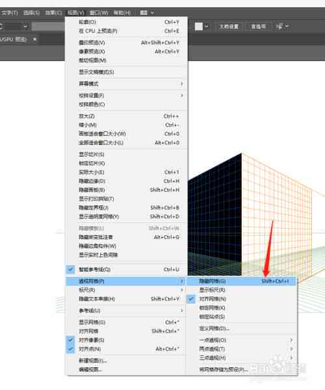Viewport: 325px width, 390px height.
Task: Select overprint preview Alt+Shift+Ctrl+Y entry
Action: pos(126,42)
